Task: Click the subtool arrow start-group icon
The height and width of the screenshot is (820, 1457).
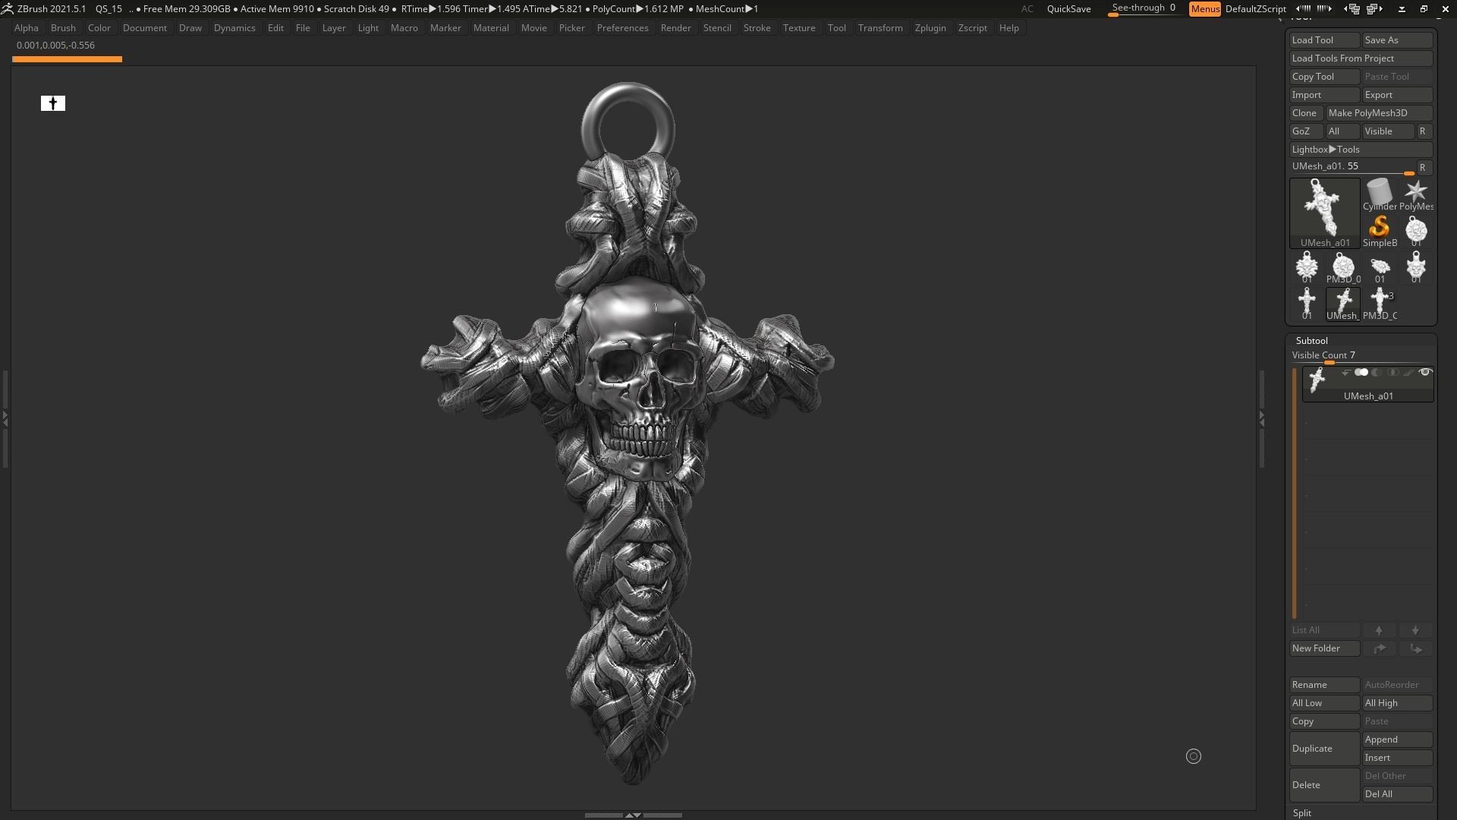Action: point(1346,373)
